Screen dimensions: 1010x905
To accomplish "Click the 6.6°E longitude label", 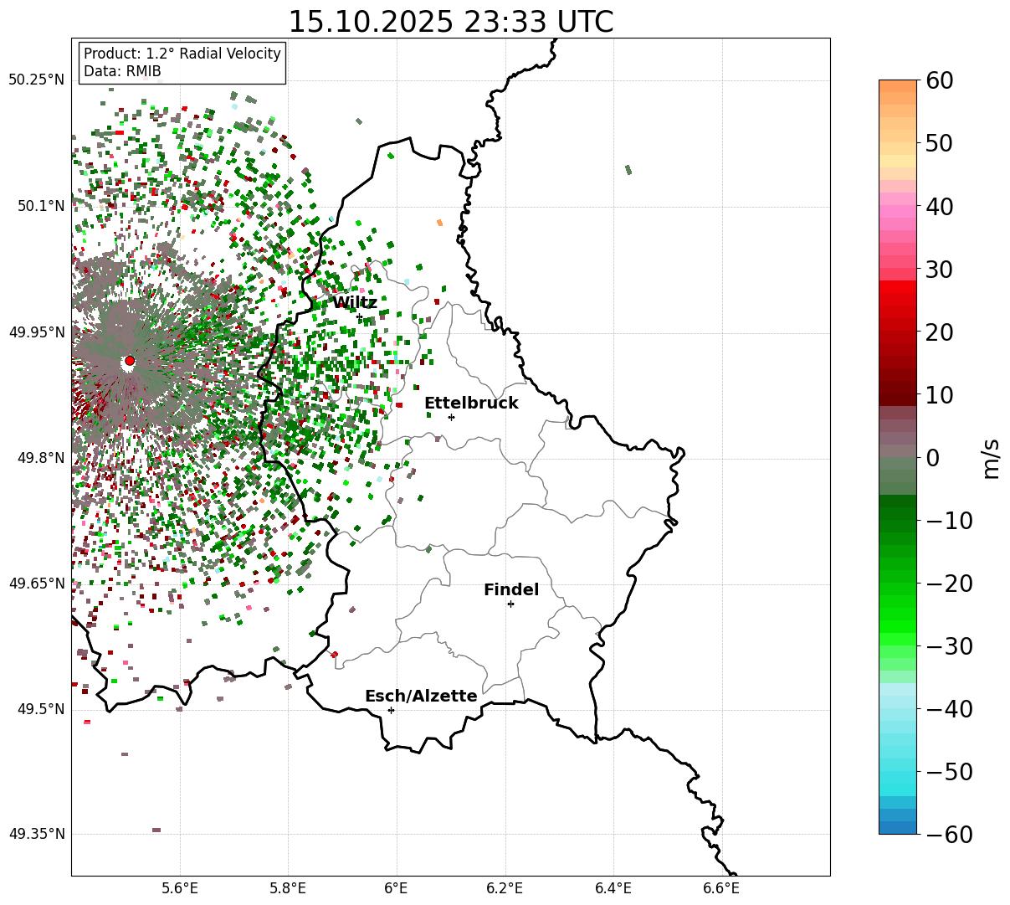I will pyautogui.click(x=721, y=888).
